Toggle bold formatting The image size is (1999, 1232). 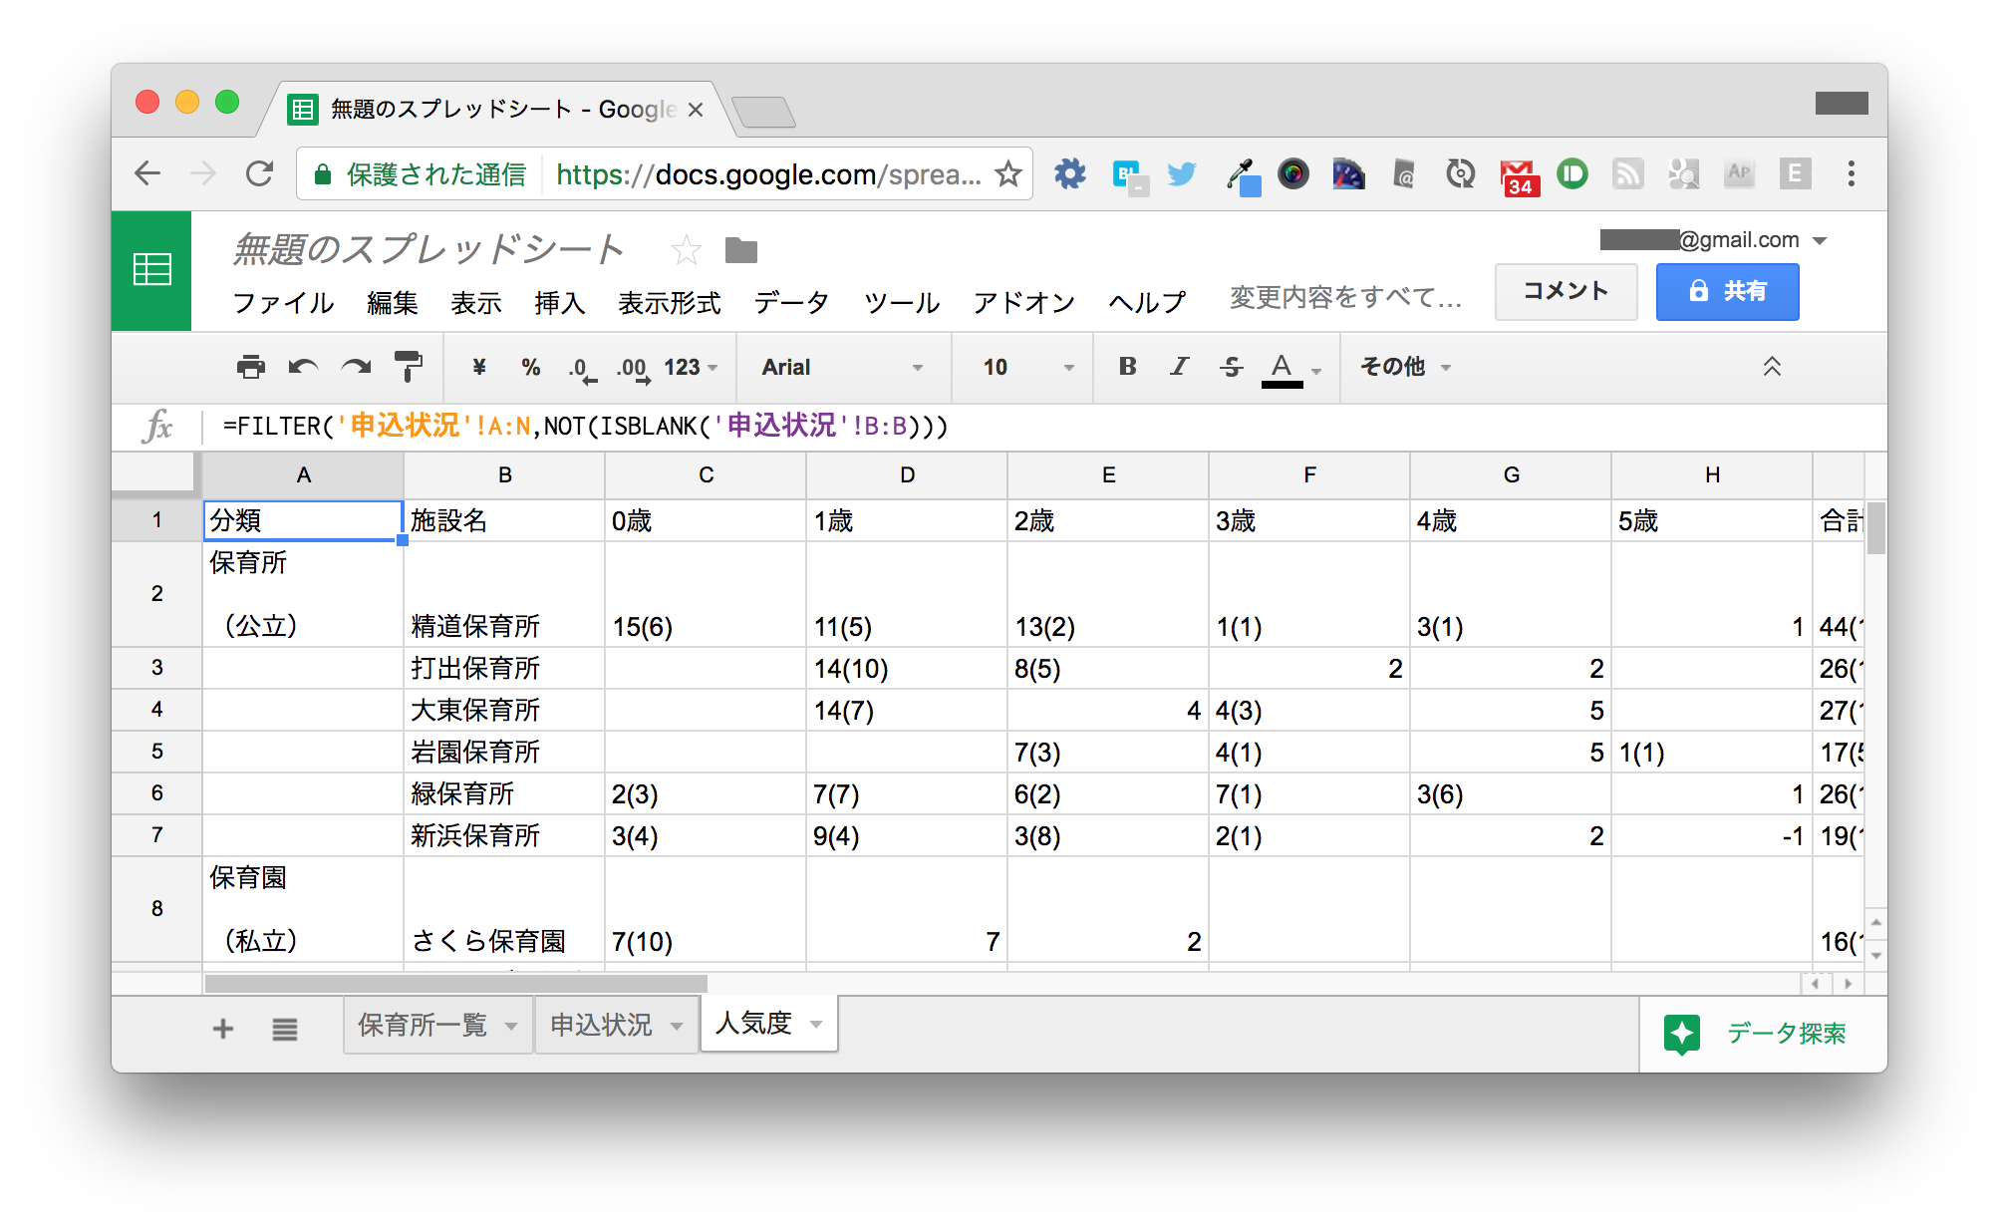click(1127, 366)
